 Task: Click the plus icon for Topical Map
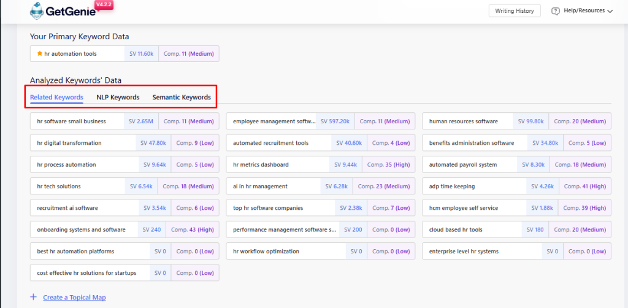(x=34, y=298)
